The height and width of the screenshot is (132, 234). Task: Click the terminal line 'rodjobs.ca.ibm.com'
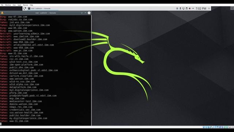16,19
